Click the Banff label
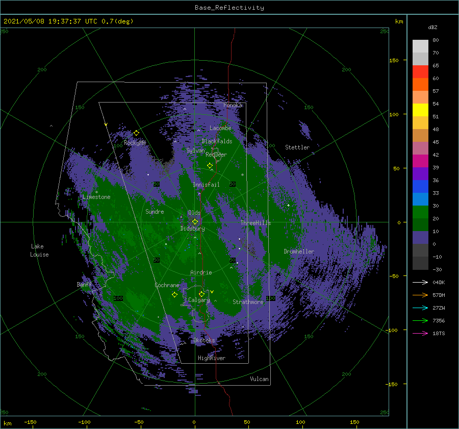This screenshot has width=459, height=429. click(84, 284)
